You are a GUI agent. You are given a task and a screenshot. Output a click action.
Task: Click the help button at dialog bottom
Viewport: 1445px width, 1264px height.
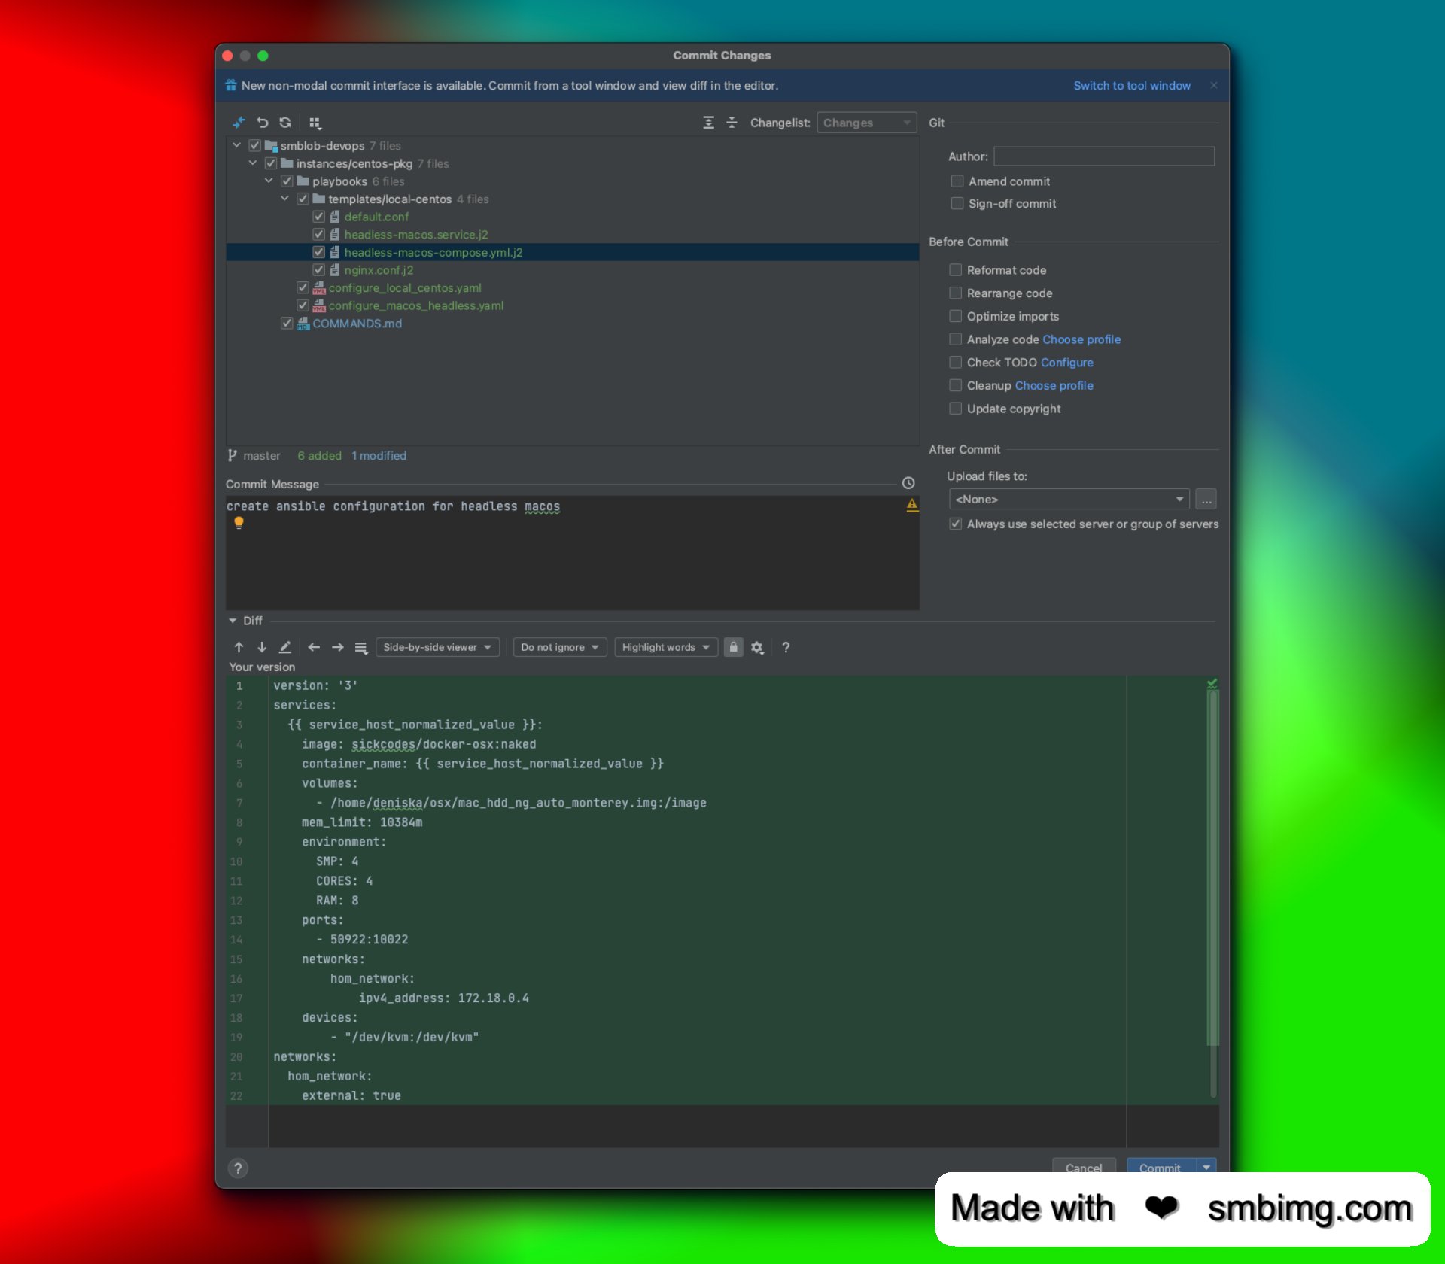pos(238,1168)
